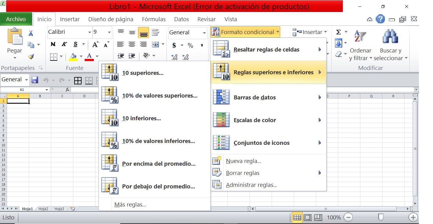The image size is (433, 224).
Task: Toggle underline S formatting
Action: coord(75,44)
